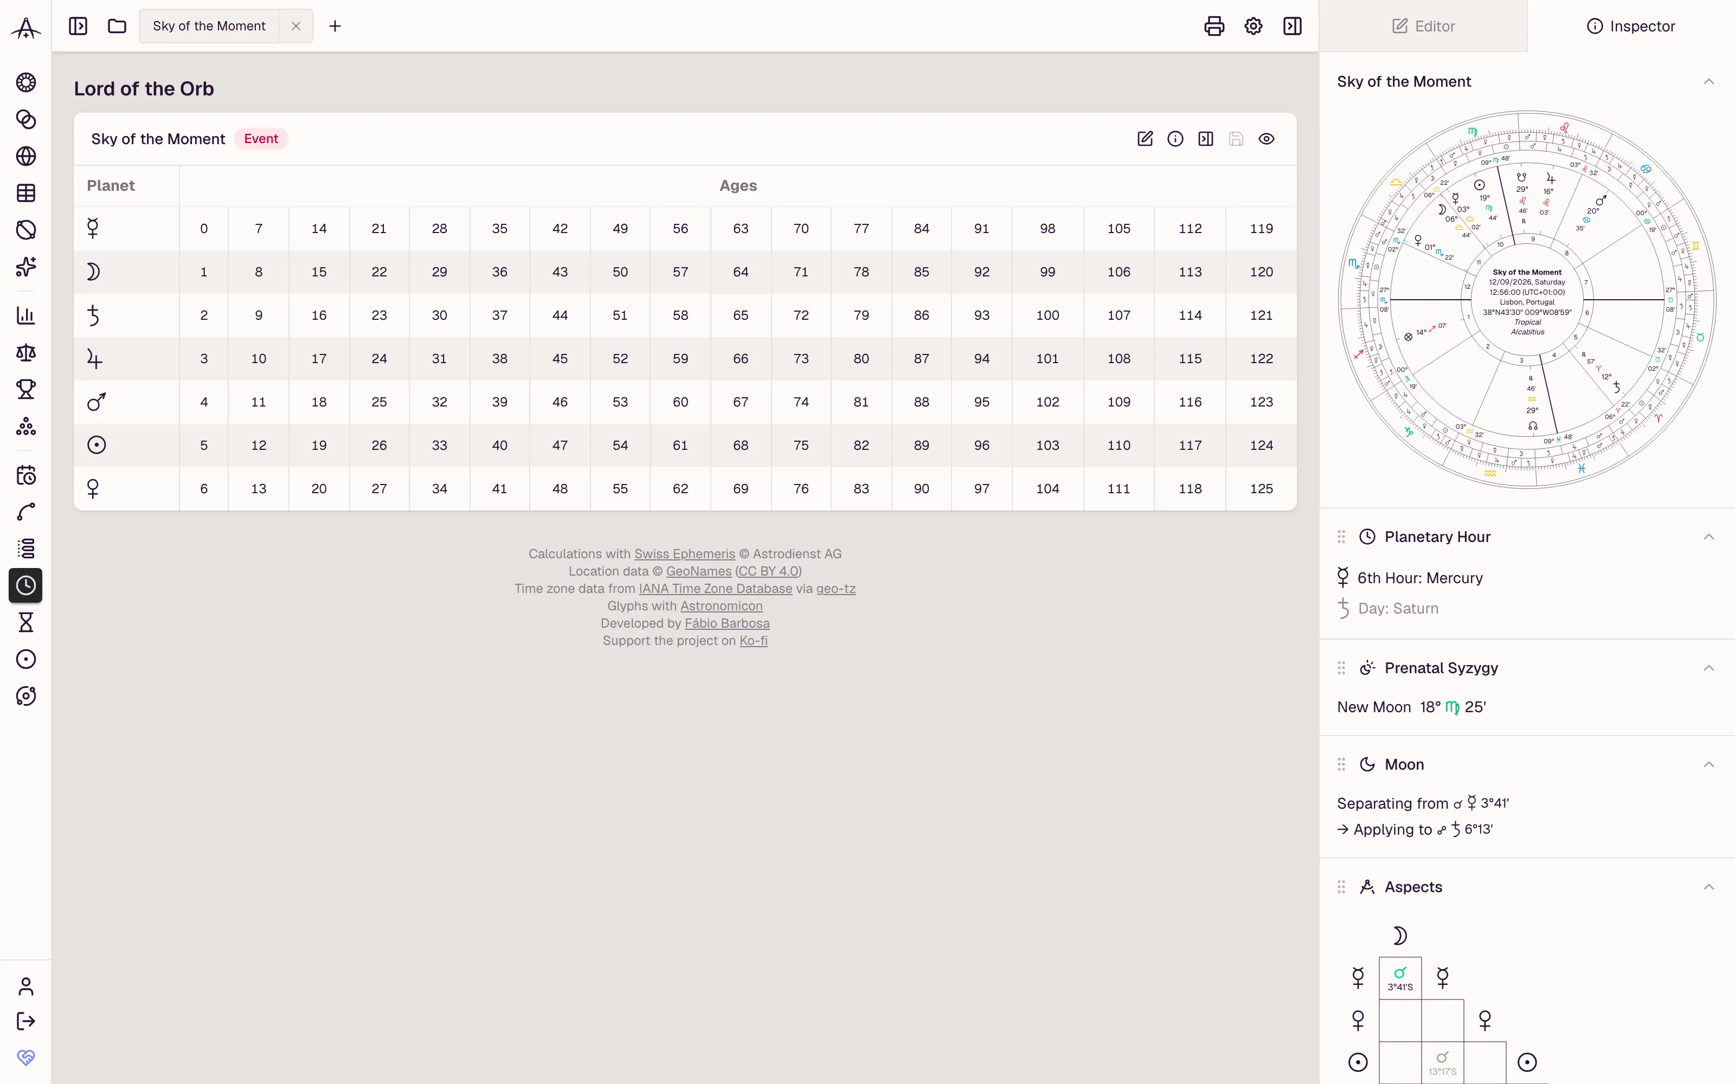Screen dimensions: 1735x1084
Task: Click the Astronomicon link
Action: [x=721, y=606]
